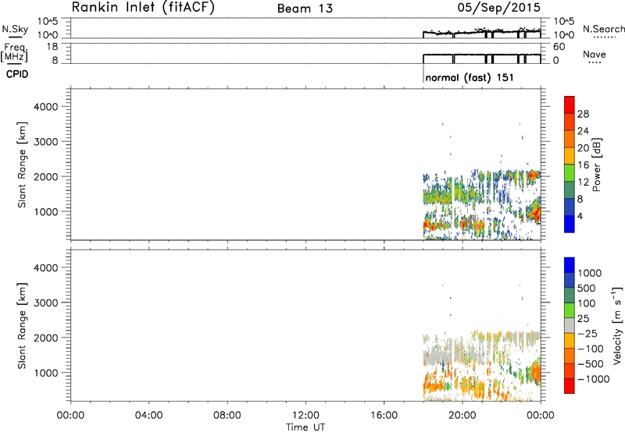Click the 08:00 time tick label

[227, 416]
